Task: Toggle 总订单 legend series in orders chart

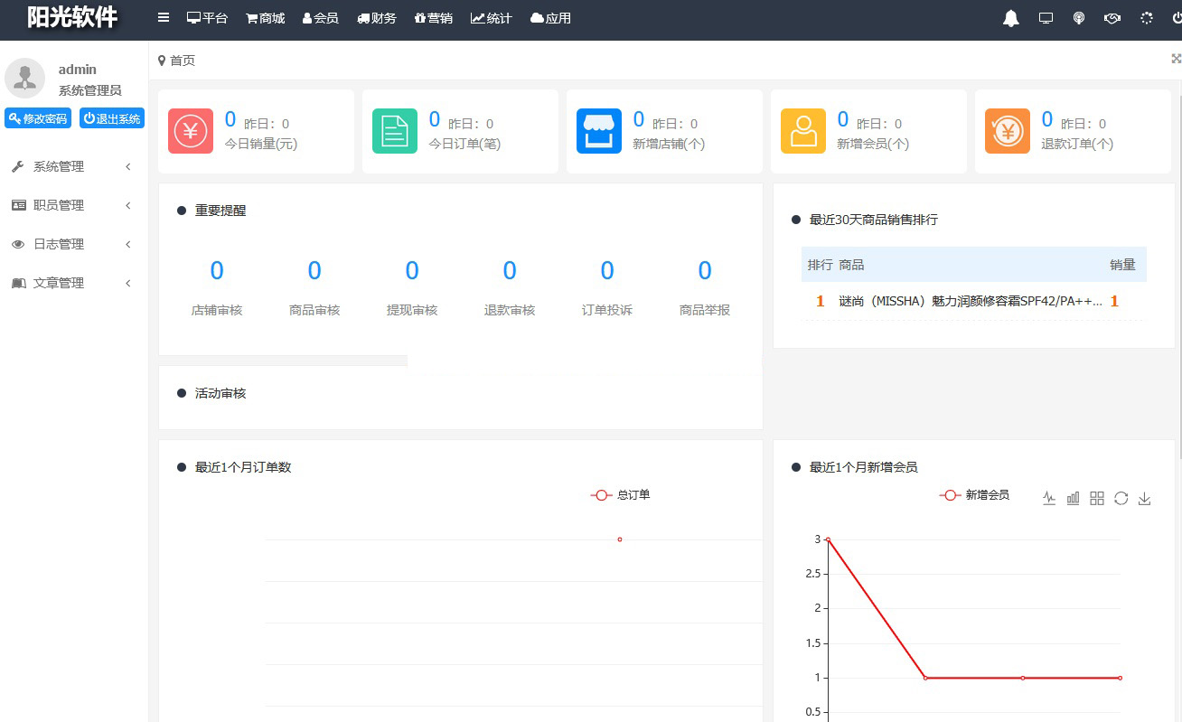Action: (620, 495)
